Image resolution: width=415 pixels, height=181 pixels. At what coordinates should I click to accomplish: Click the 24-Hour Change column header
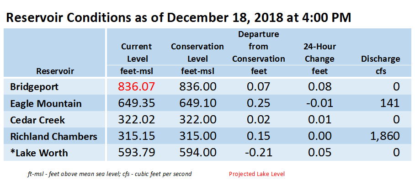point(319,53)
